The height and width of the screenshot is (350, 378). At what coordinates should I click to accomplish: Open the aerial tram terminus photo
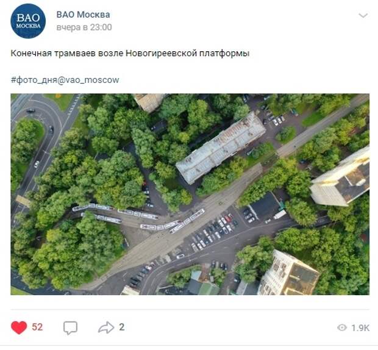(x=190, y=195)
